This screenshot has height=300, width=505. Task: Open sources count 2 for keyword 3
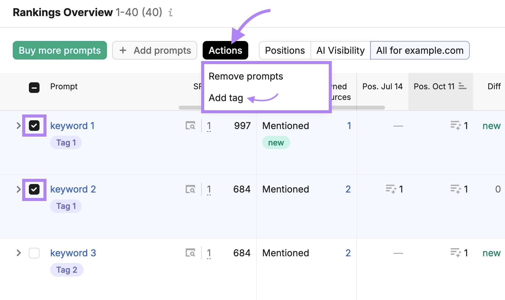click(348, 253)
